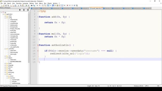
Task: Click collapse-all icon in Folder as Workspace
Action: coord(24,10)
